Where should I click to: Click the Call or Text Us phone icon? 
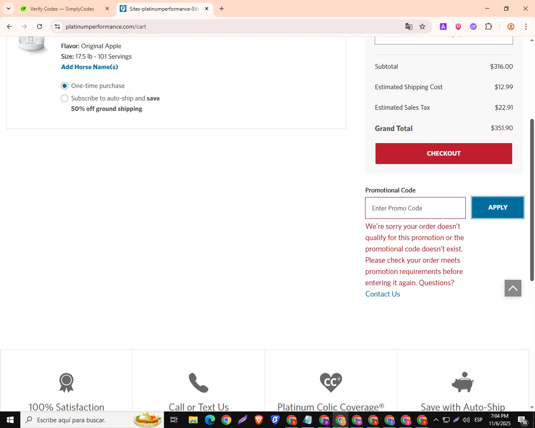click(x=198, y=383)
